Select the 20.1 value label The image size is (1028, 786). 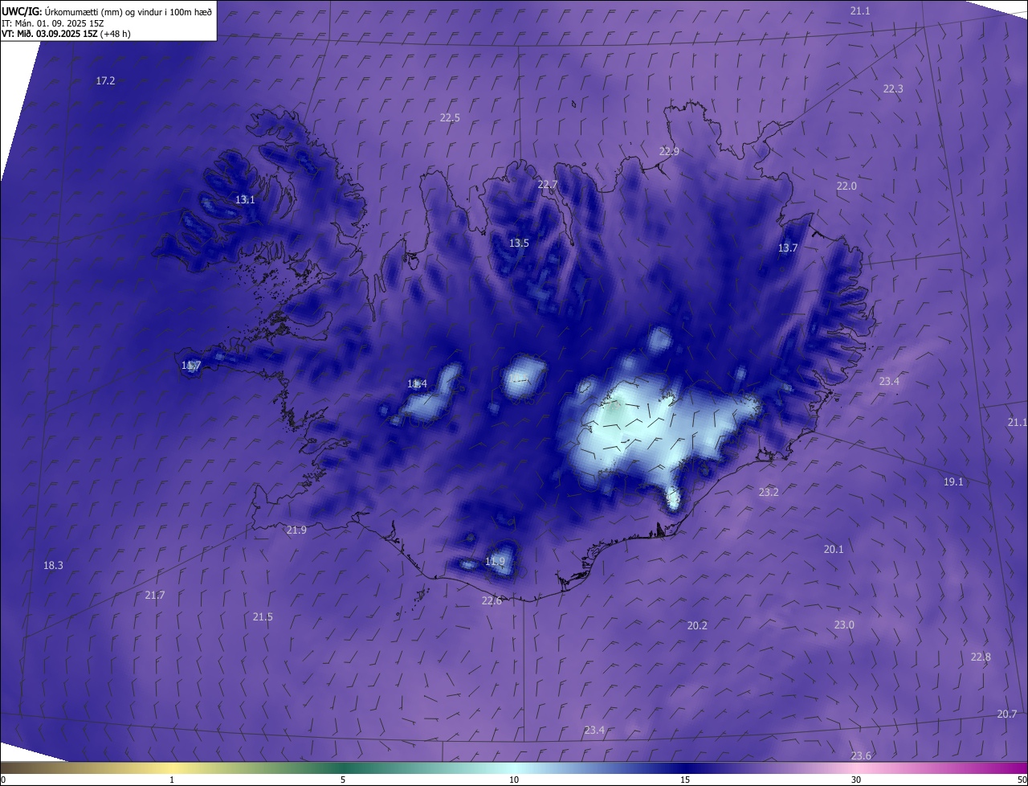point(834,549)
